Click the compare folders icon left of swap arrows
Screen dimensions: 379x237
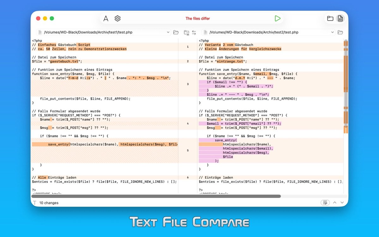click(x=186, y=32)
